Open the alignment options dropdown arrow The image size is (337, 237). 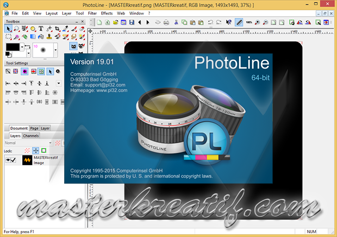[x=59, y=83]
